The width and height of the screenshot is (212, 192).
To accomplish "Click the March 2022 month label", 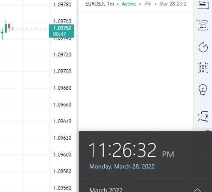I will point(106,190).
